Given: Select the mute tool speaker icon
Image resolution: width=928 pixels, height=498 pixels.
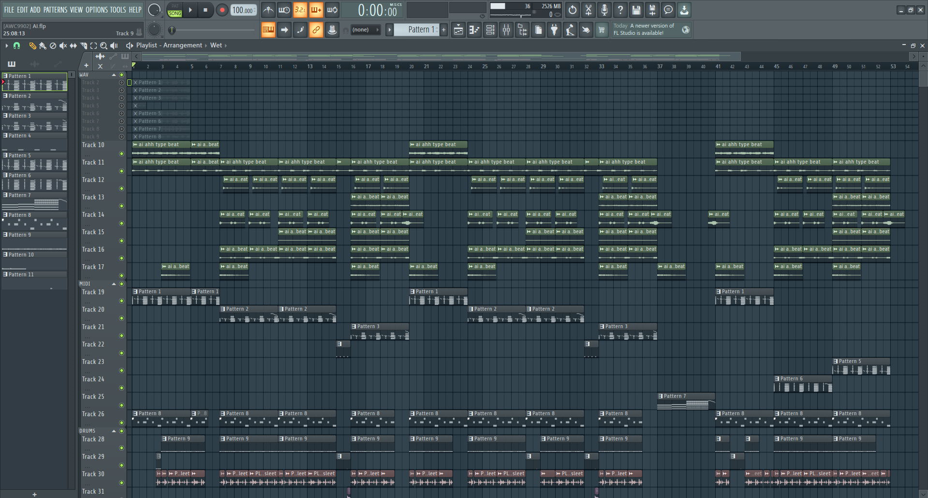Looking at the screenshot, I should (63, 45).
